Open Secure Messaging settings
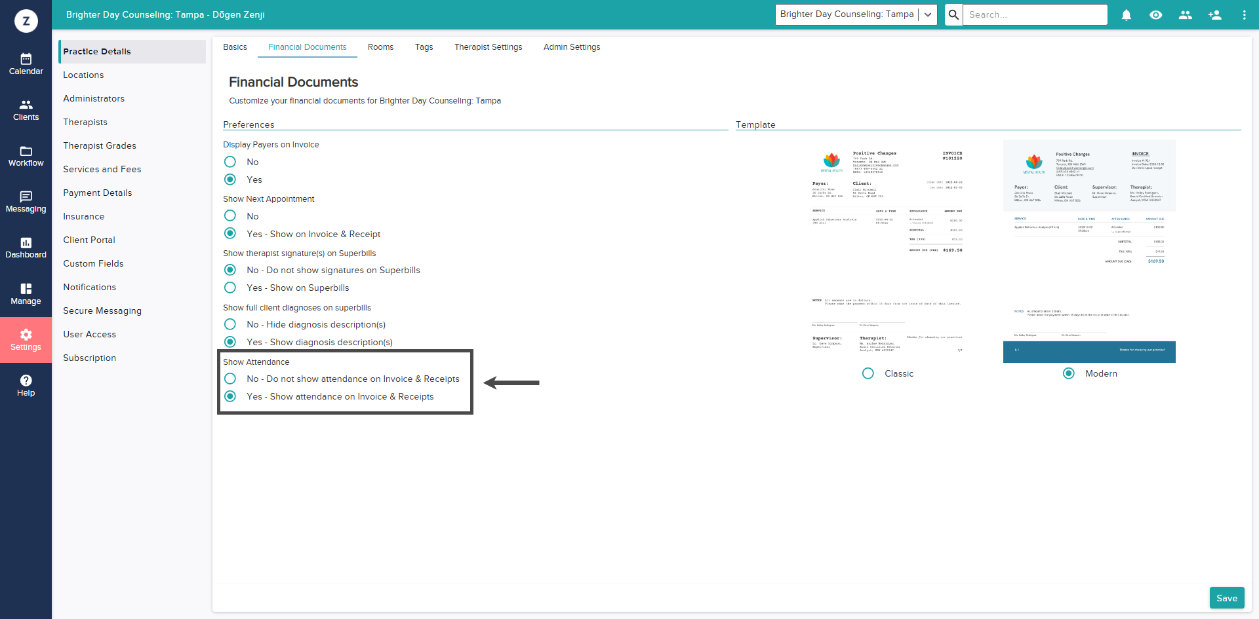Image resolution: width=1259 pixels, height=619 pixels. [x=132, y=311]
